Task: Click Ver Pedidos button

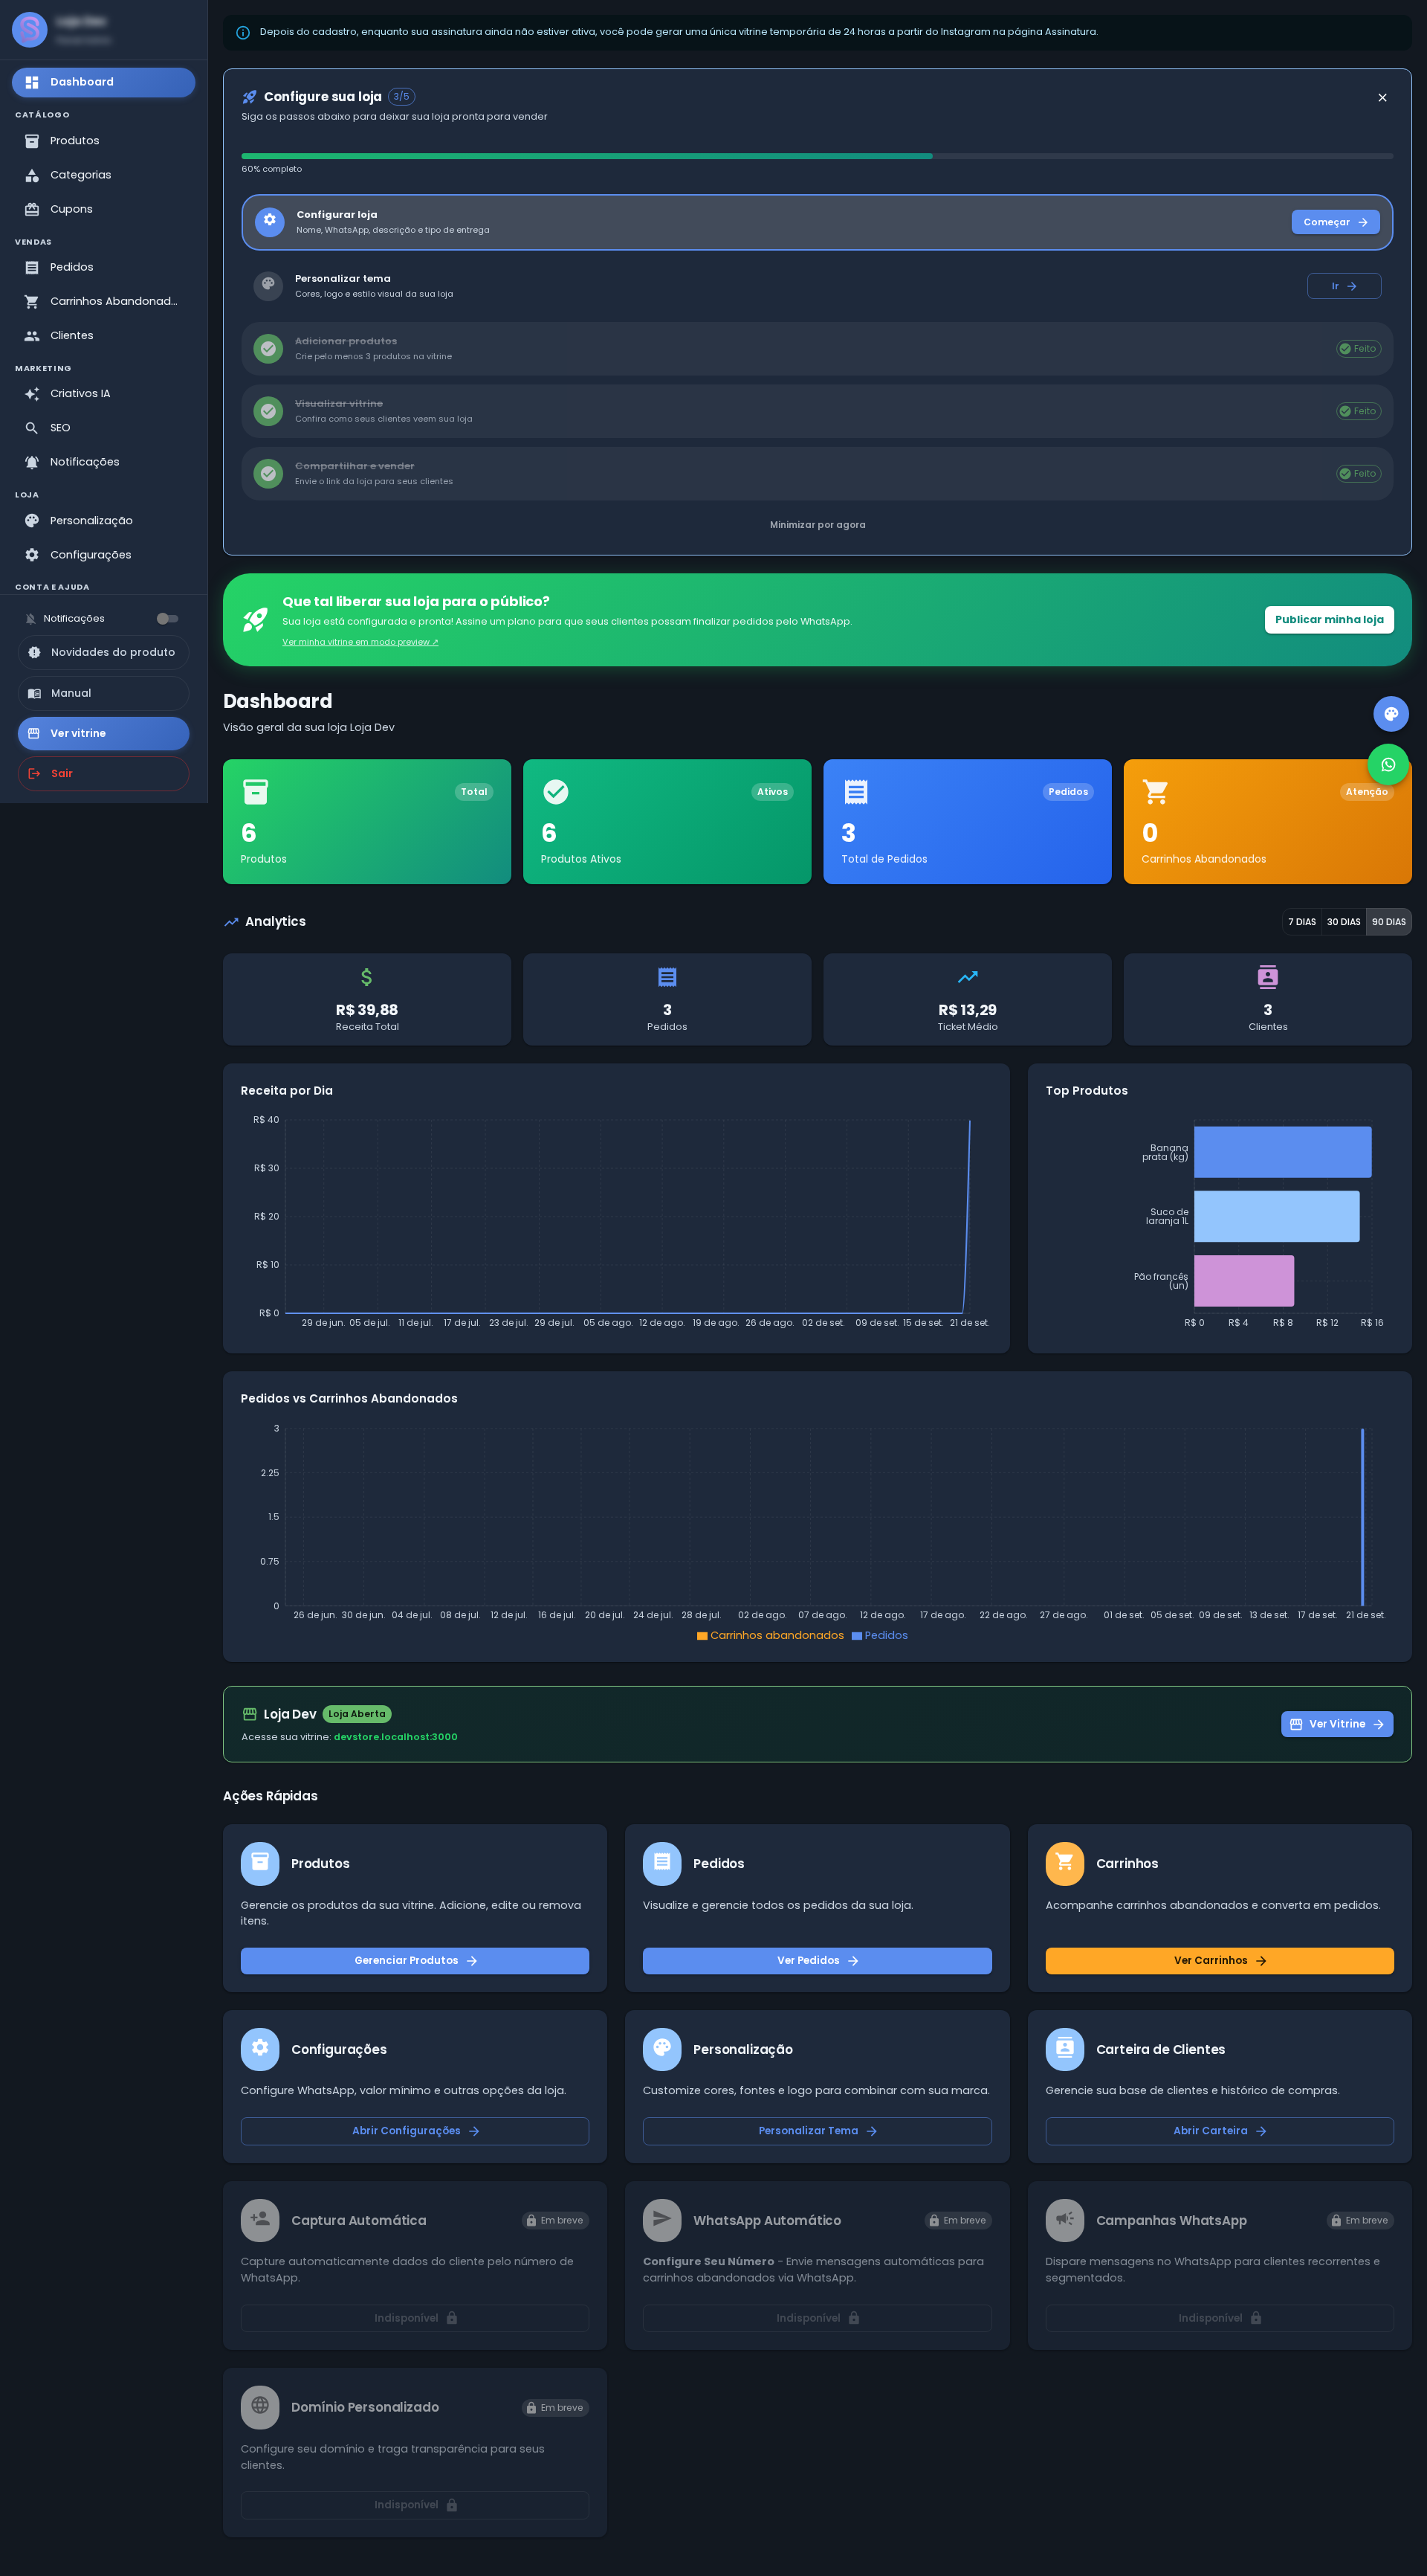Action: tap(816, 1961)
